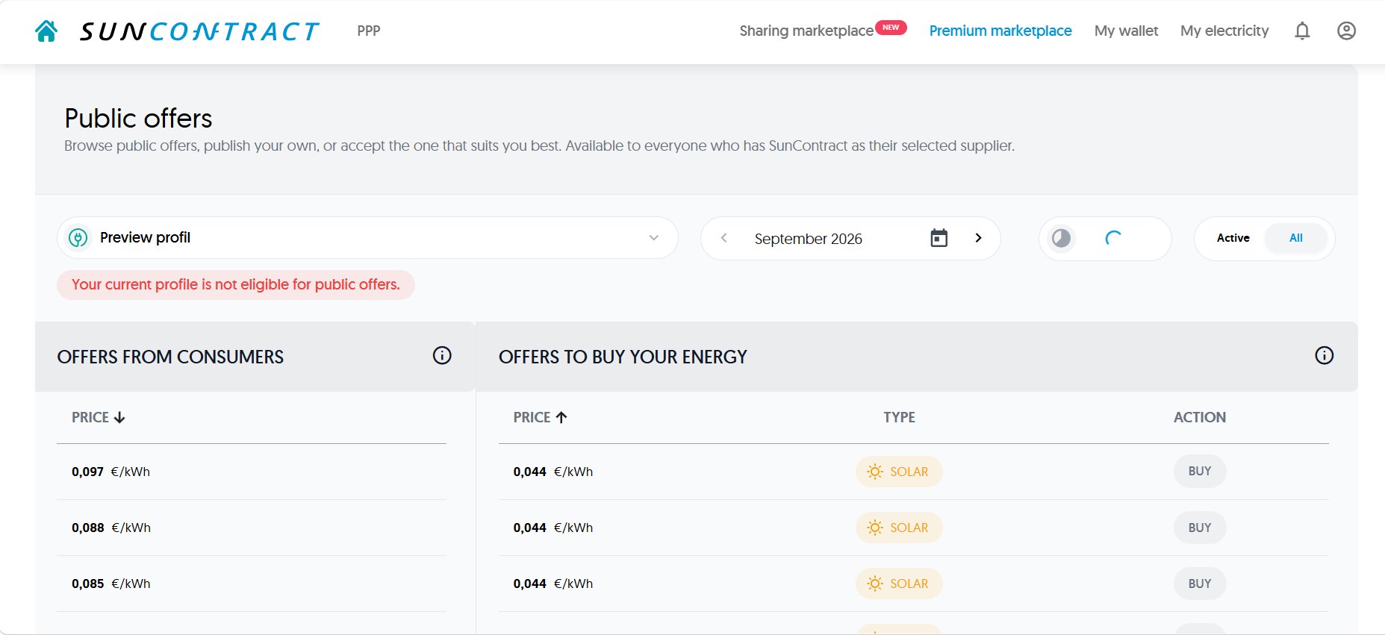Open user account profile icon
Image resolution: width=1385 pixels, height=635 pixels.
pyautogui.click(x=1346, y=31)
